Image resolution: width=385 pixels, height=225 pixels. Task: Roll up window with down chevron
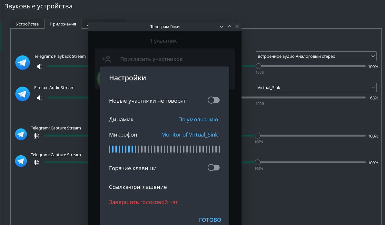pyautogui.click(x=222, y=26)
